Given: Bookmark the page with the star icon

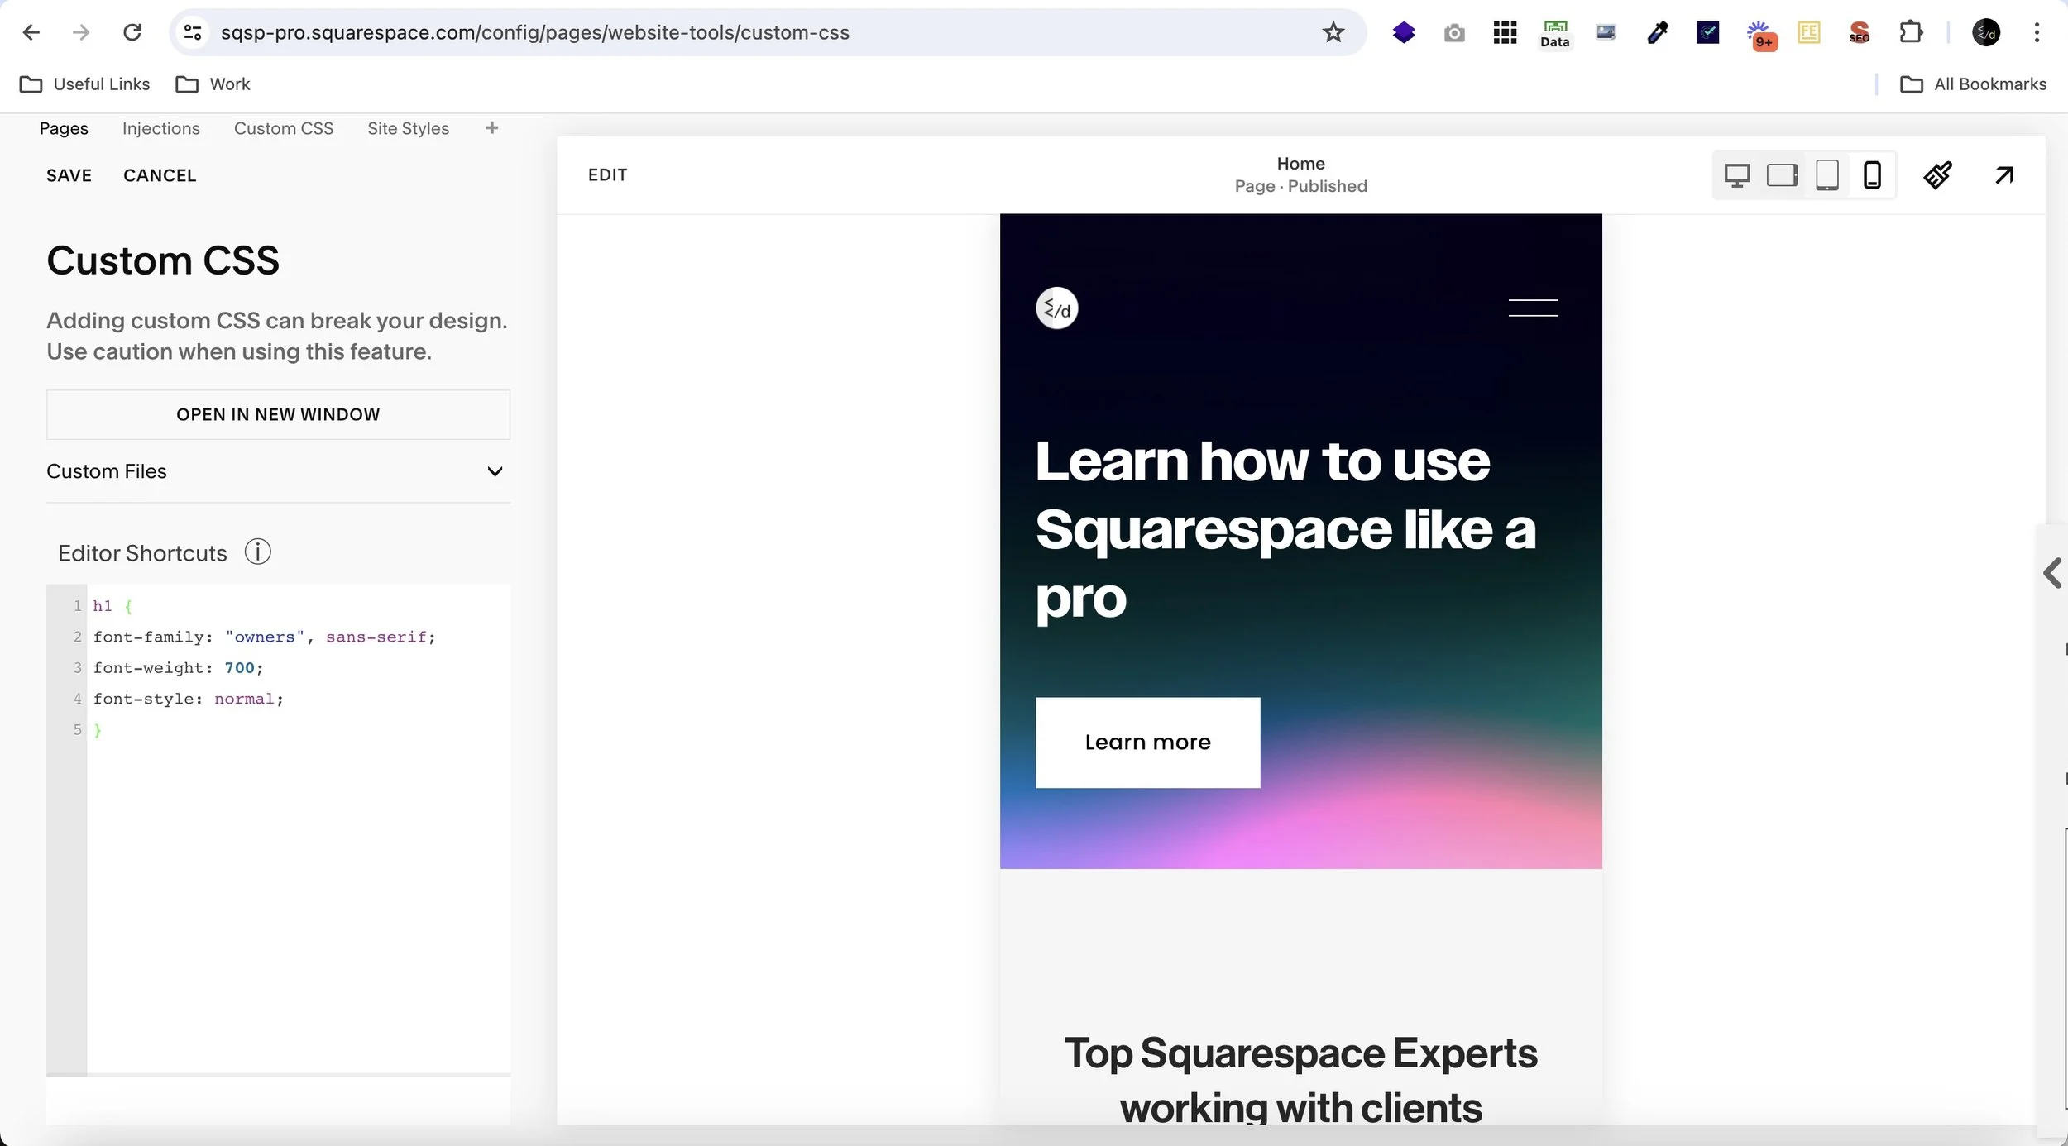Looking at the screenshot, I should tap(1333, 32).
